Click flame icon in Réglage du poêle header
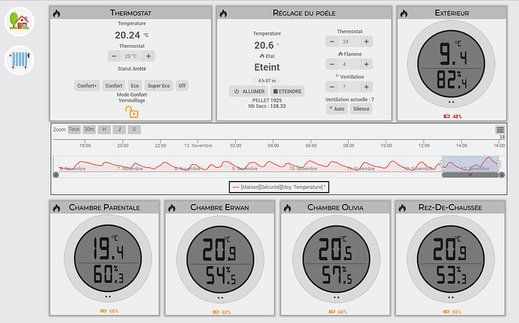 point(224,14)
